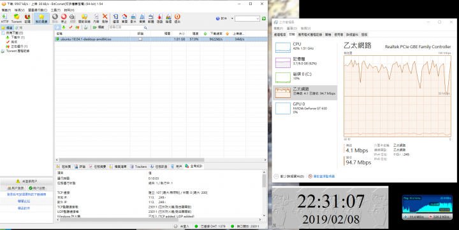Click the green DHT status indicator
The image size is (459, 230).
pos(196,226)
